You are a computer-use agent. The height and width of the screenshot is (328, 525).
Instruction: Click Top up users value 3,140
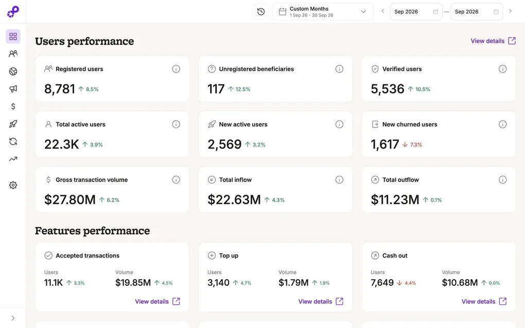pyautogui.click(x=218, y=283)
